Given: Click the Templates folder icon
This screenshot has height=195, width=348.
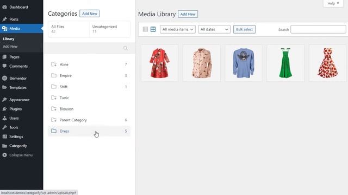Looking at the screenshot, I should 4,88.
